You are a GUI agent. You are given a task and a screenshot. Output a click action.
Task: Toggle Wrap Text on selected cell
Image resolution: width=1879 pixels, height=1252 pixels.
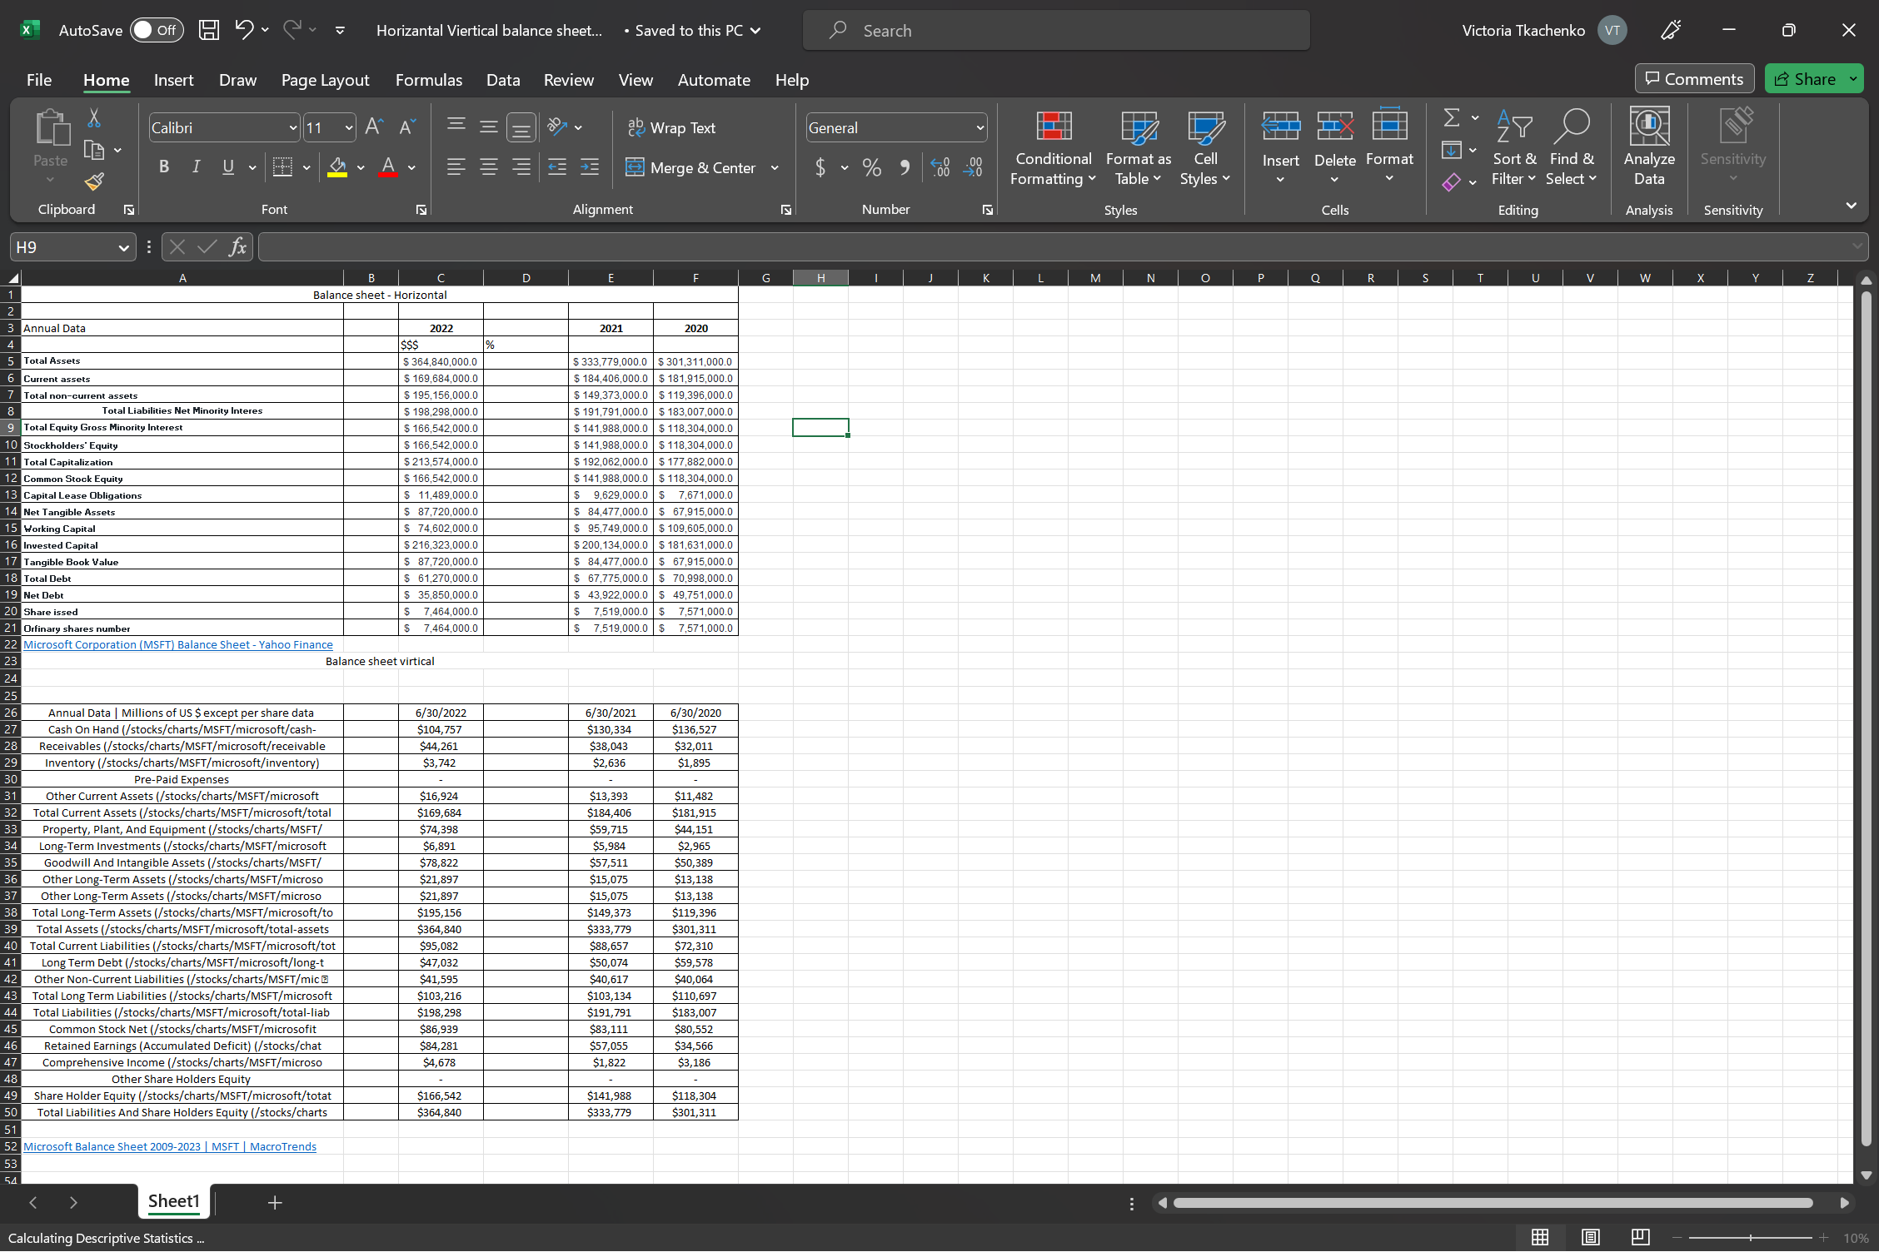tap(671, 127)
